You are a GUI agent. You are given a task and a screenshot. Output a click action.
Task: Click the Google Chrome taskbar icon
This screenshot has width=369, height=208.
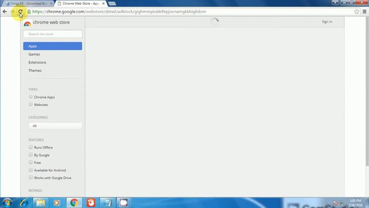tap(74, 203)
